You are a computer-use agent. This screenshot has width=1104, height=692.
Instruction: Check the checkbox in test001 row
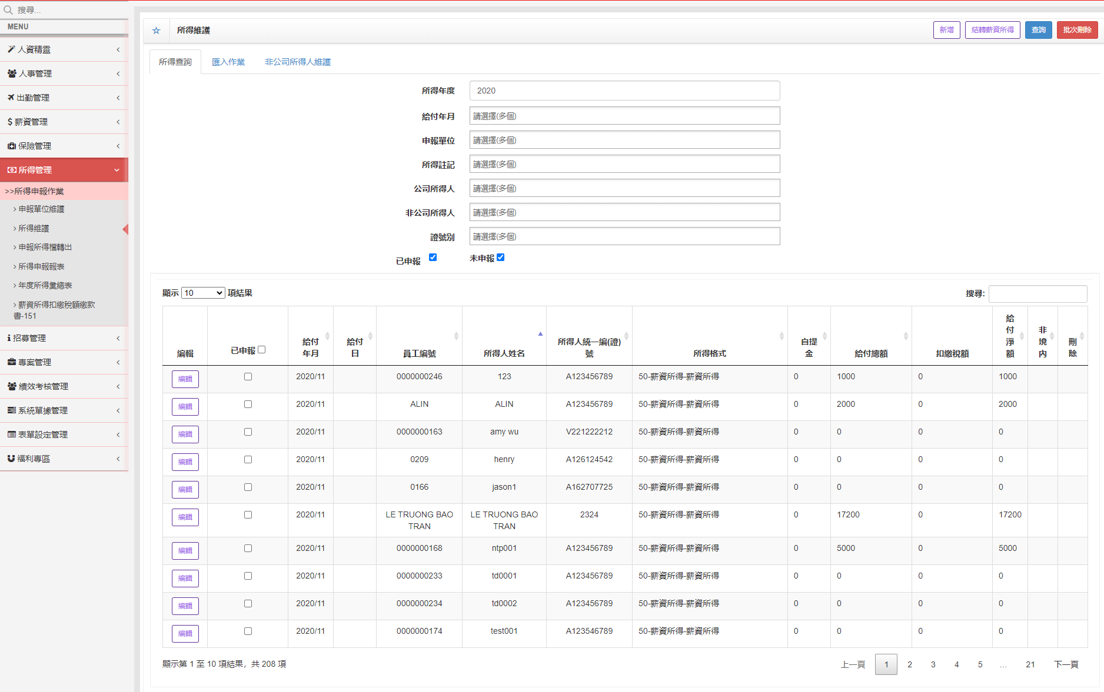(248, 631)
